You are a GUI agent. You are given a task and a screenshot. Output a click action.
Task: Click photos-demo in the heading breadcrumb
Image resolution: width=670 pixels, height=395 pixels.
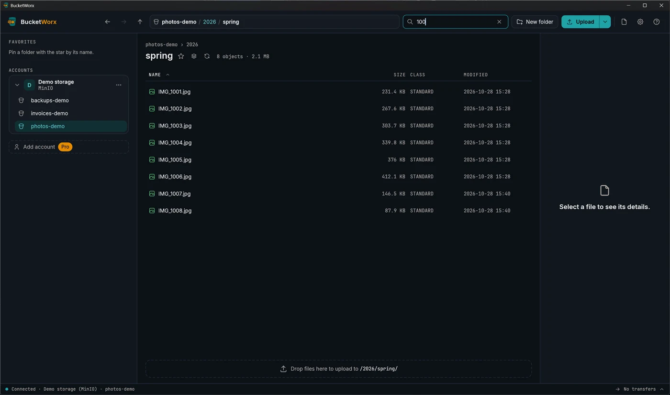coord(161,44)
